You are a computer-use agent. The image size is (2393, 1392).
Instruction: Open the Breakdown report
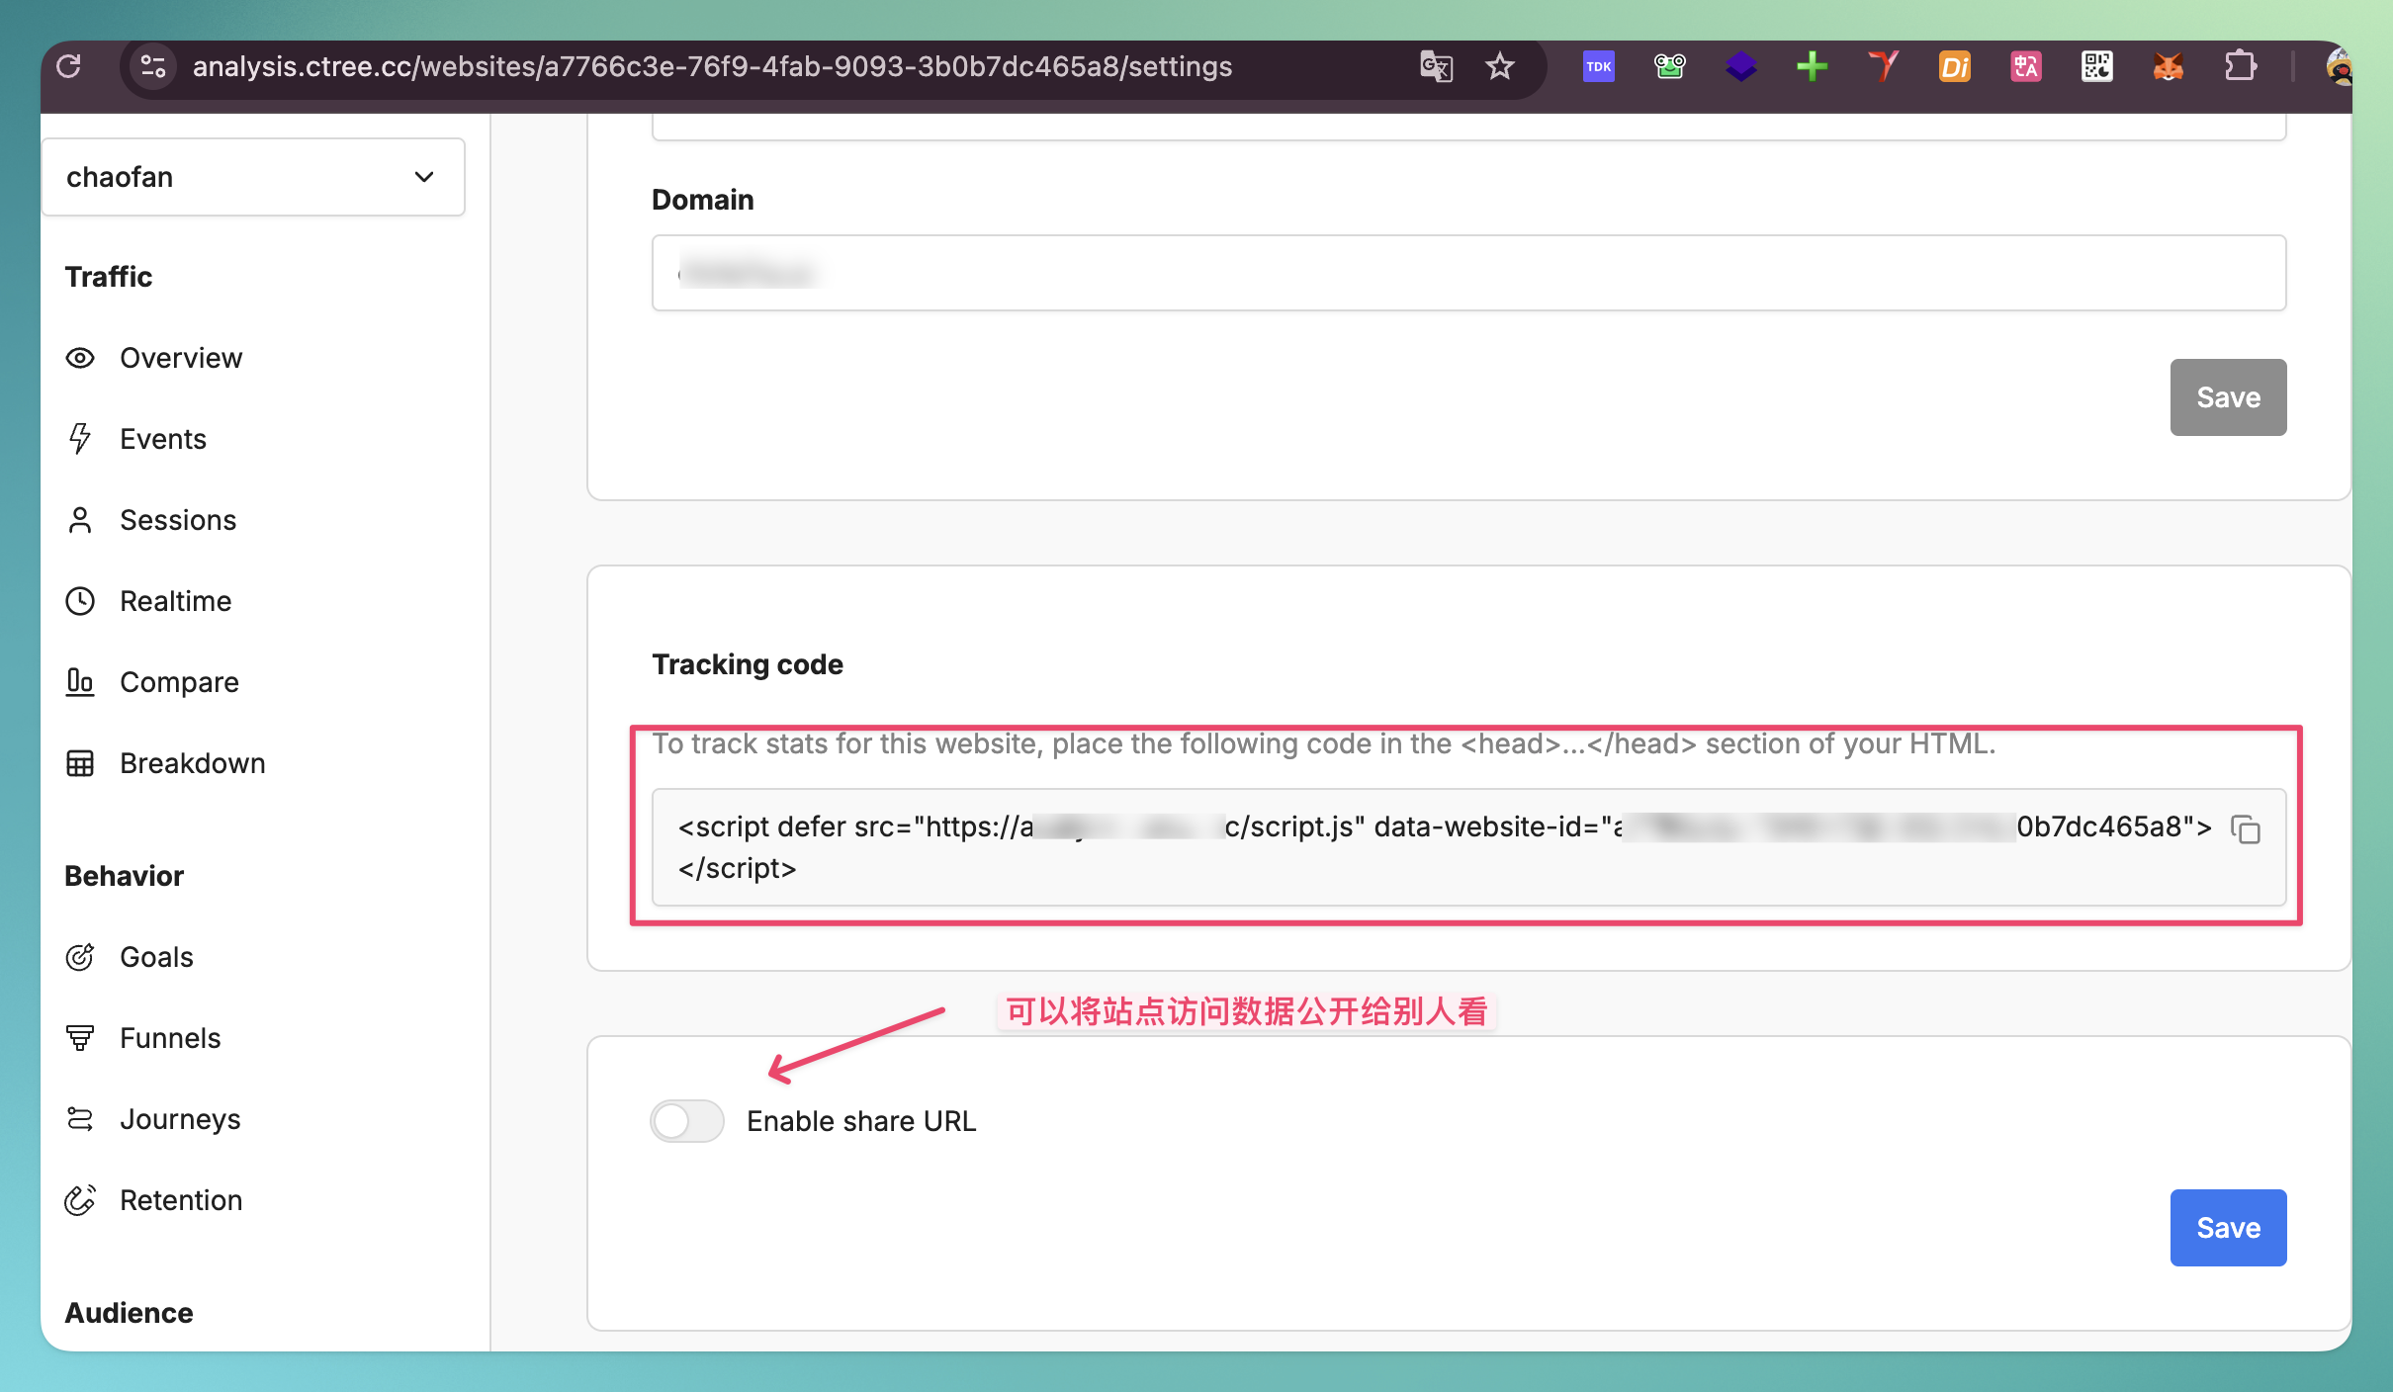click(192, 763)
